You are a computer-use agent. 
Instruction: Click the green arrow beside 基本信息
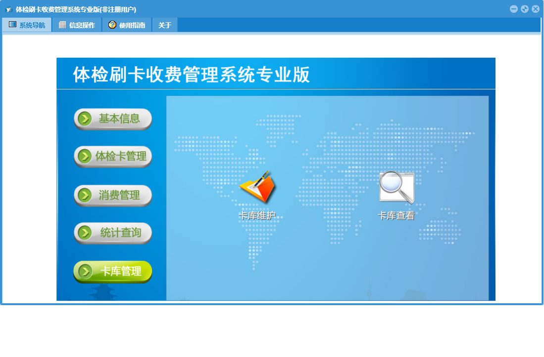[x=85, y=119]
